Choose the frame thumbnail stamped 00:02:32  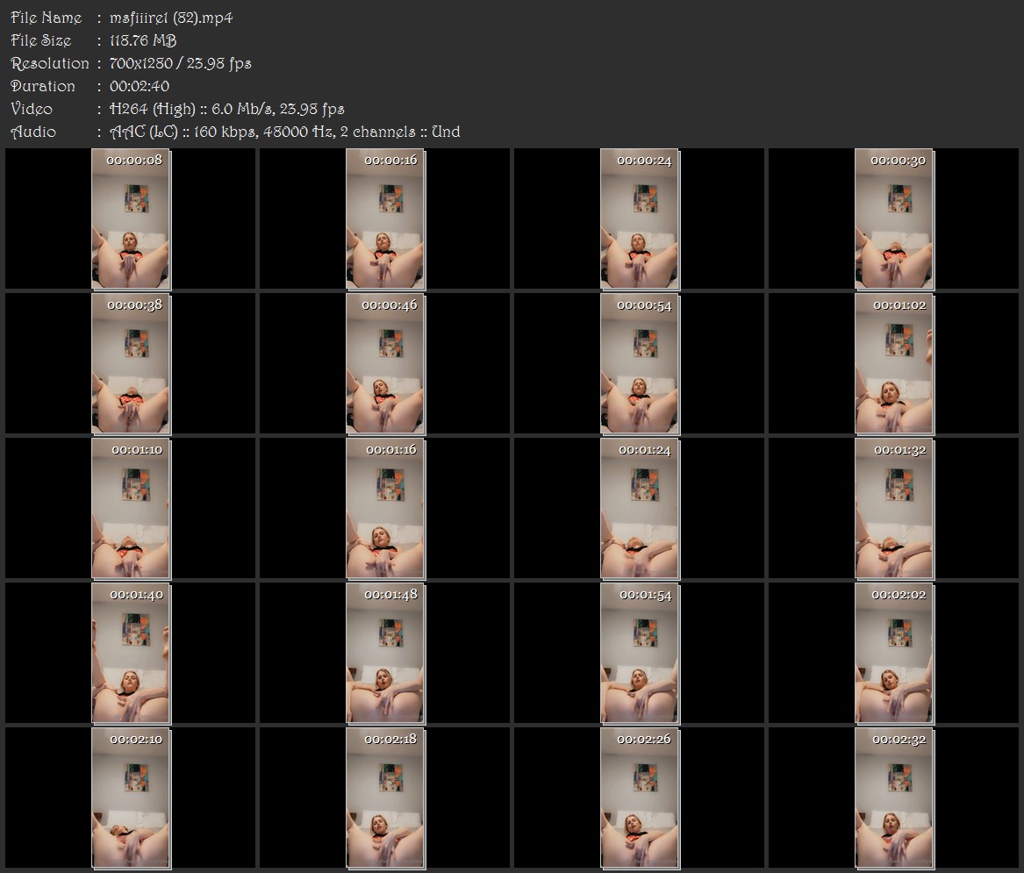coord(895,798)
